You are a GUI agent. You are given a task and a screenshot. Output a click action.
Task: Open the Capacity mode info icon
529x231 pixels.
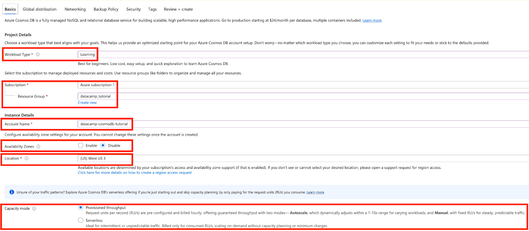click(x=34, y=208)
